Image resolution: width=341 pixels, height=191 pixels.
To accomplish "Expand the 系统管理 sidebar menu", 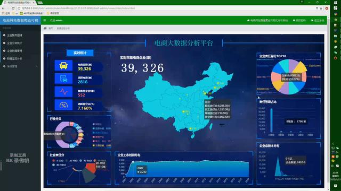I will coord(20,66).
